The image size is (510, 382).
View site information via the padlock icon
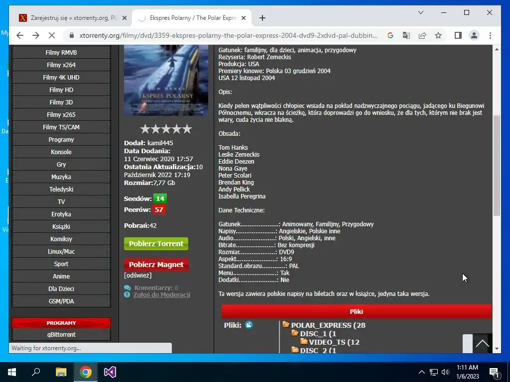click(x=72, y=35)
